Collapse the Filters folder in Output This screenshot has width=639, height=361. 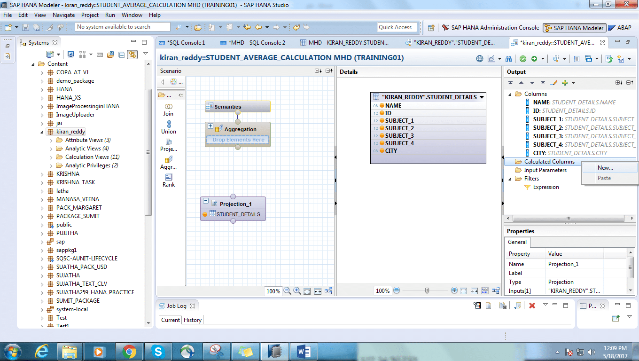click(510, 179)
